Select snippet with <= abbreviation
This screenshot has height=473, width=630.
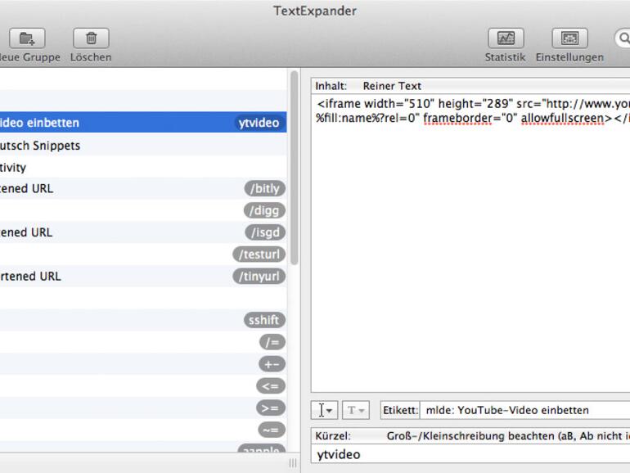point(143,385)
